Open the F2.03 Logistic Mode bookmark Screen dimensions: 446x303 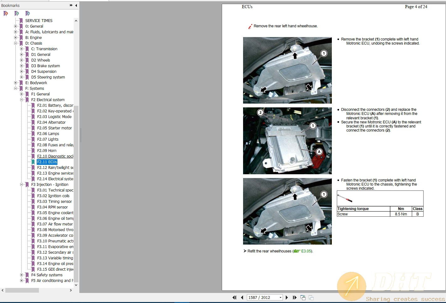[54, 117]
